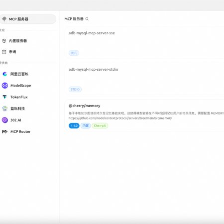Open the 阿里云百炼 provider icon
Image resolution: width=224 pixels, height=224 pixels.
point(5,74)
